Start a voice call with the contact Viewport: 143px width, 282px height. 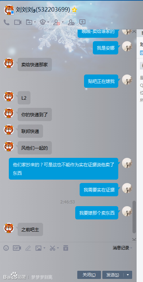pos(7,22)
